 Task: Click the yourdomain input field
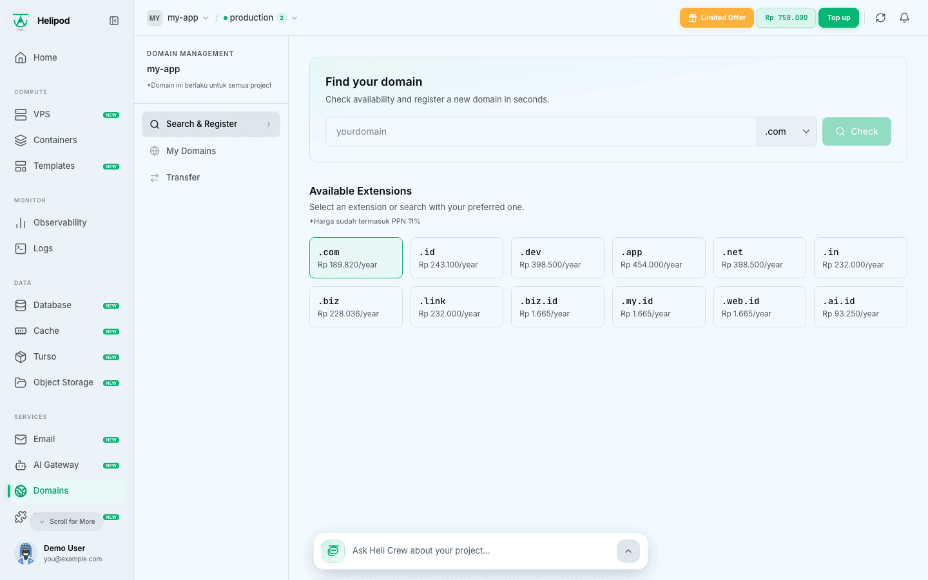point(541,131)
